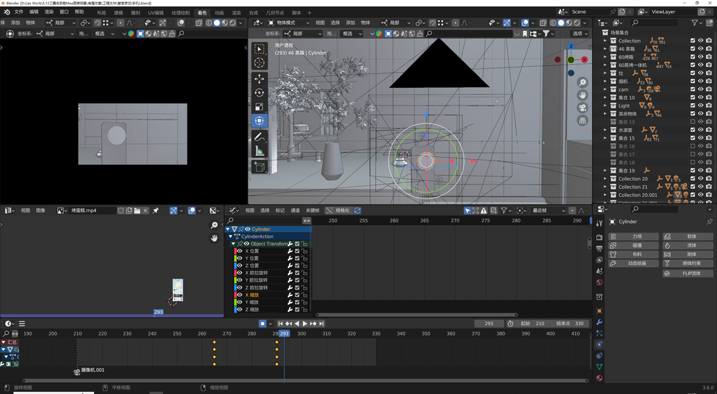Open the 文件 menu
Viewport: 717px width, 394px height.
pos(19,12)
